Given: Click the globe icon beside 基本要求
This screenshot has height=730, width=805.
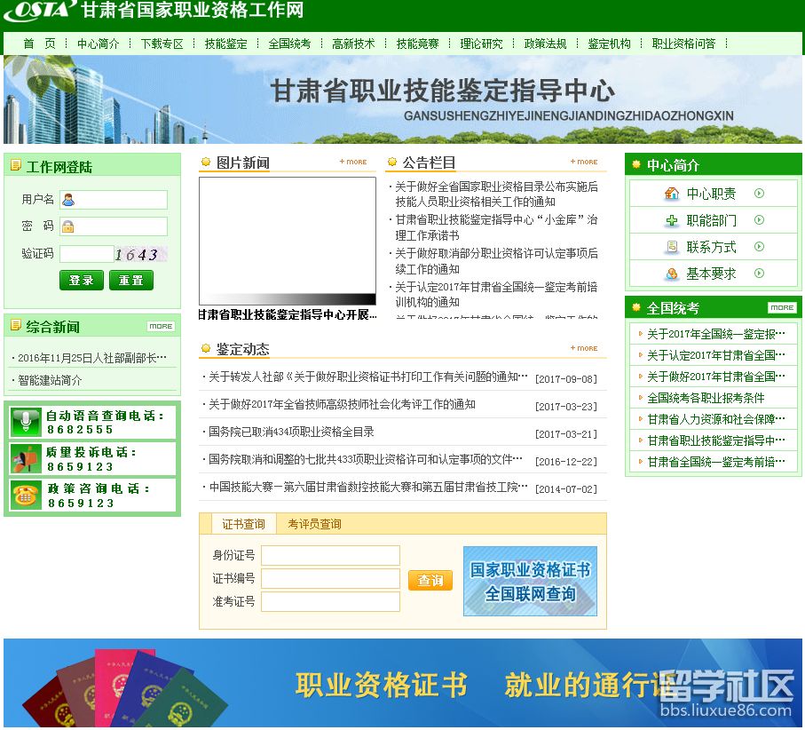Looking at the screenshot, I should click(672, 274).
